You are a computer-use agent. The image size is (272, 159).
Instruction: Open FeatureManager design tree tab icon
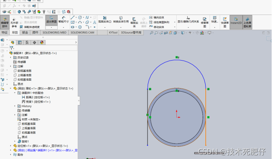coord(13,43)
